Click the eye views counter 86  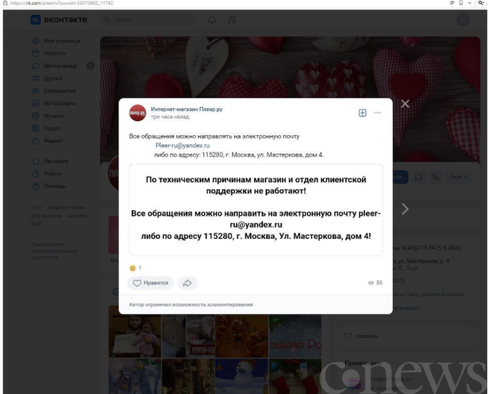376,283
